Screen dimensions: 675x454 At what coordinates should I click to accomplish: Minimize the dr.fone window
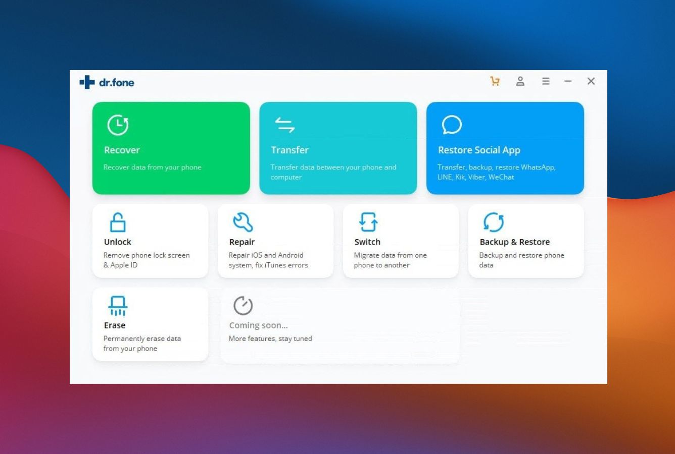(x=568, y=81)
